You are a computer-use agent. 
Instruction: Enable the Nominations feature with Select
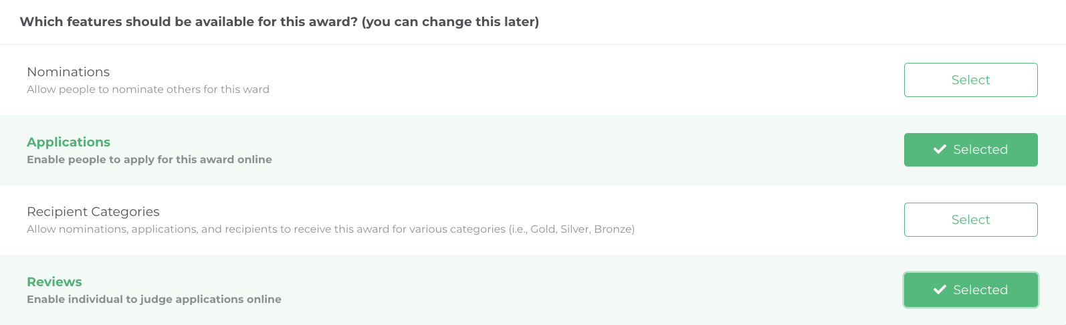tap(970, 80)
